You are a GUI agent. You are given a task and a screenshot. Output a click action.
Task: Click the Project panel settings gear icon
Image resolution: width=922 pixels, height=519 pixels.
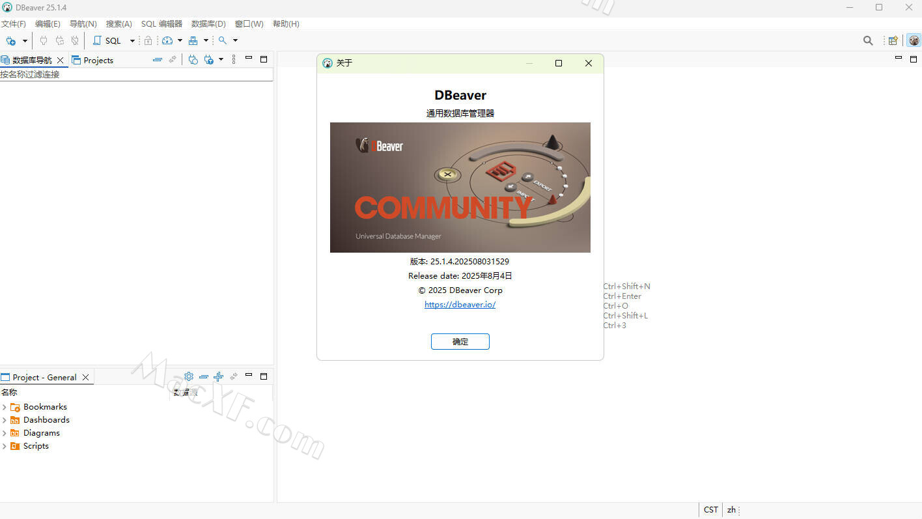189,376
